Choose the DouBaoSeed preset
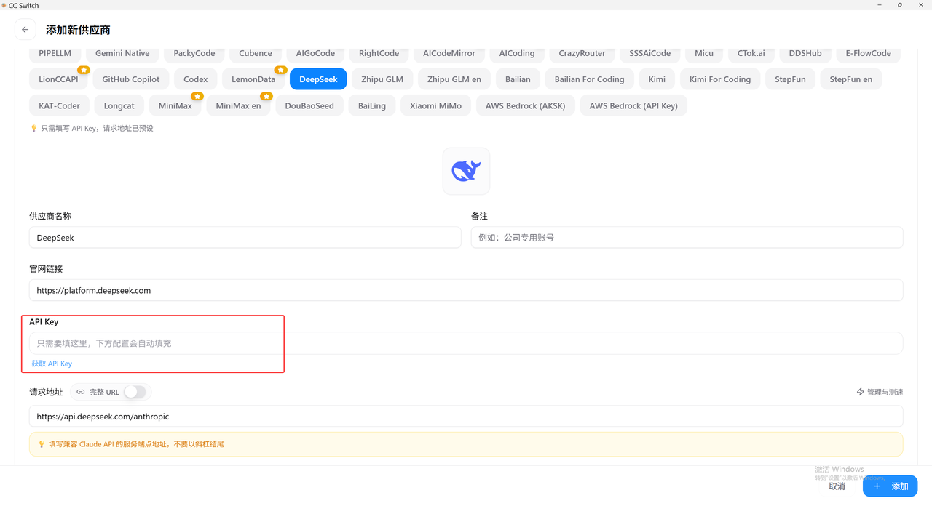Screen dimensions: 932x506 (x=309, y=105)
